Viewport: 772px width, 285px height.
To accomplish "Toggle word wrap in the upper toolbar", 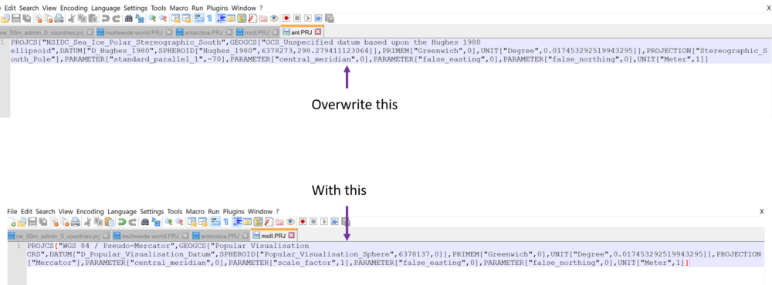I will 199,18.
